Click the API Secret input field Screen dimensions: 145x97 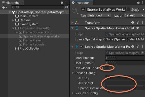[125, 83]
